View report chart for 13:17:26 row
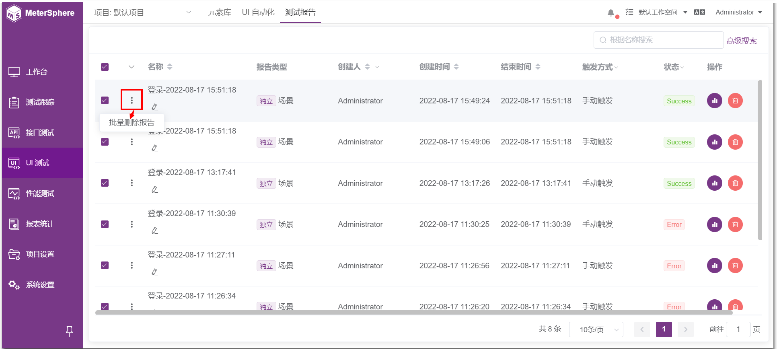The image size is (777, 352). coord(715,183)
